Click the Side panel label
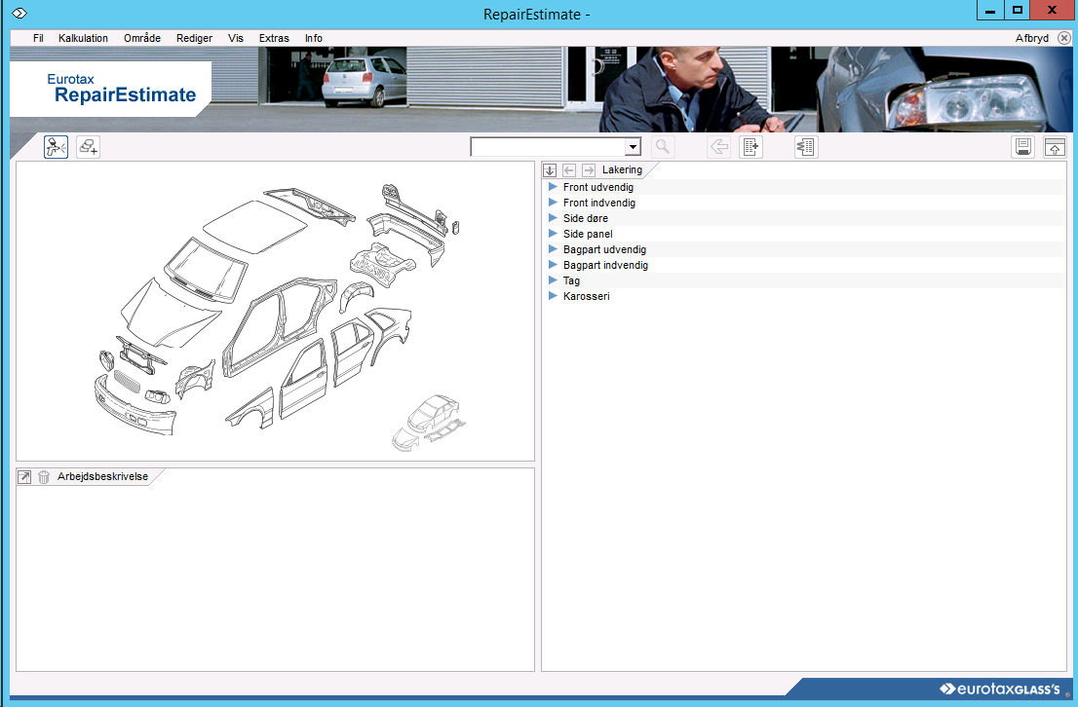 pyautogui.click(x=588, y=234)
